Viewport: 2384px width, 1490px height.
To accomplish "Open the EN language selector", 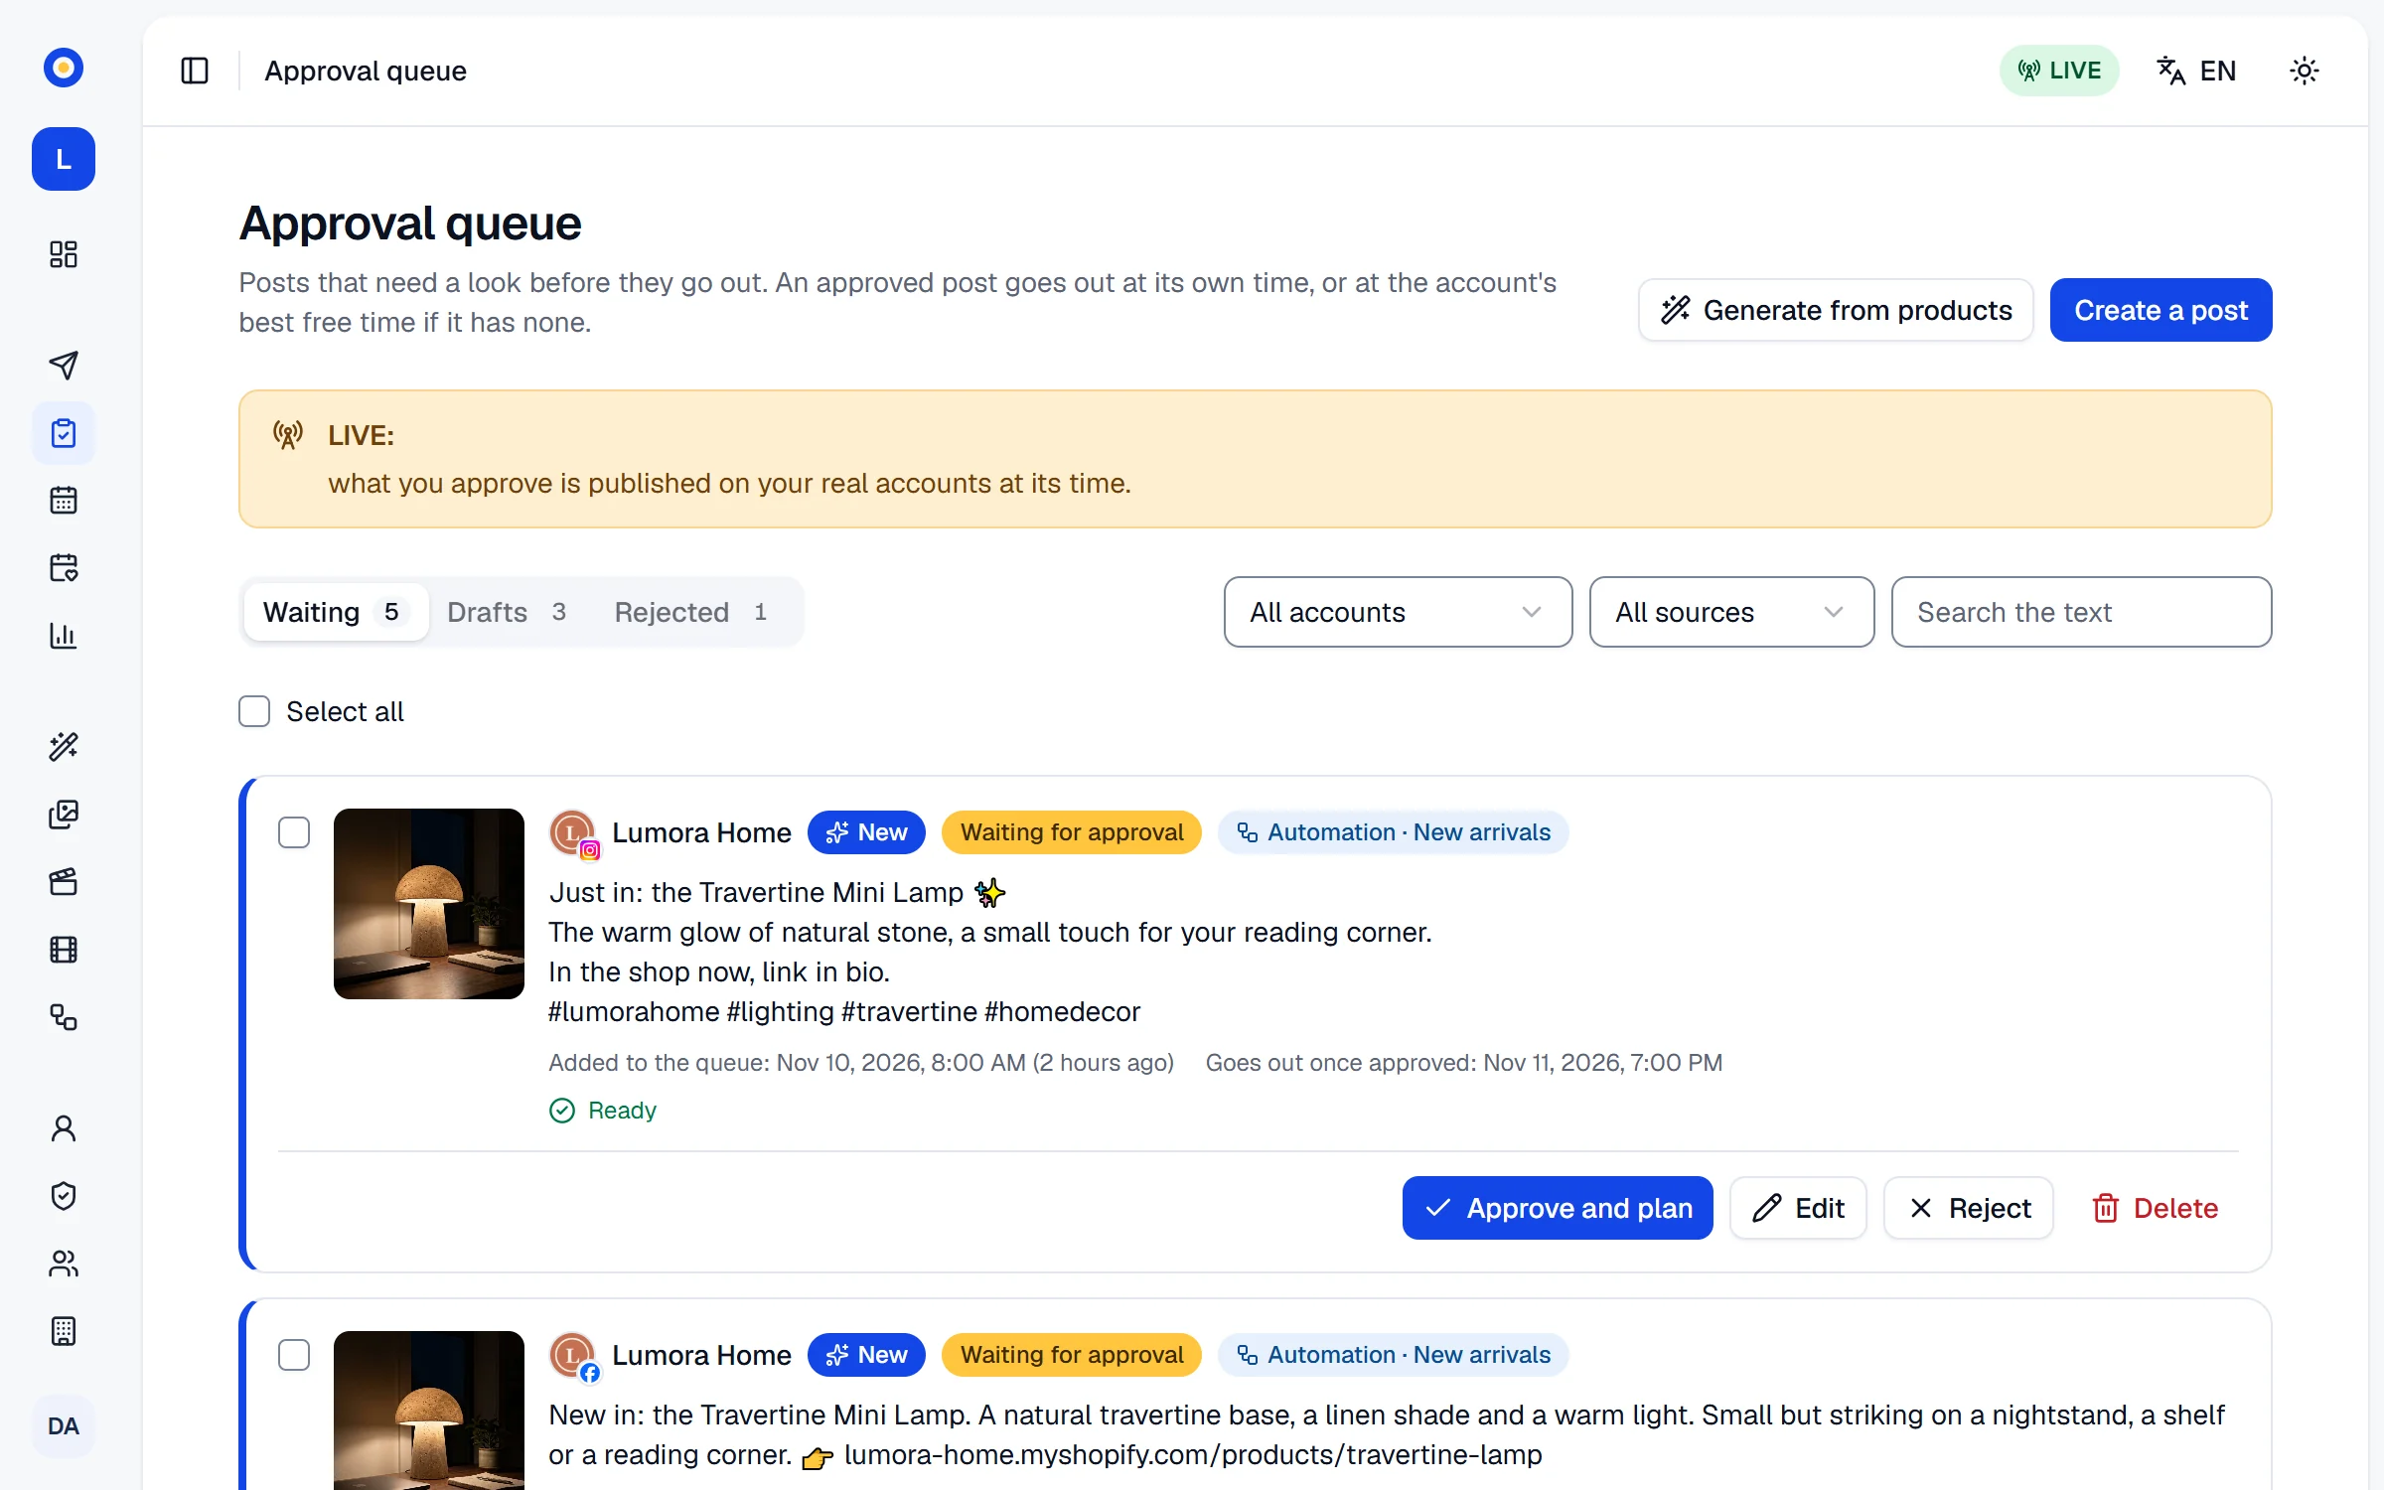I will click(2196, 71).
